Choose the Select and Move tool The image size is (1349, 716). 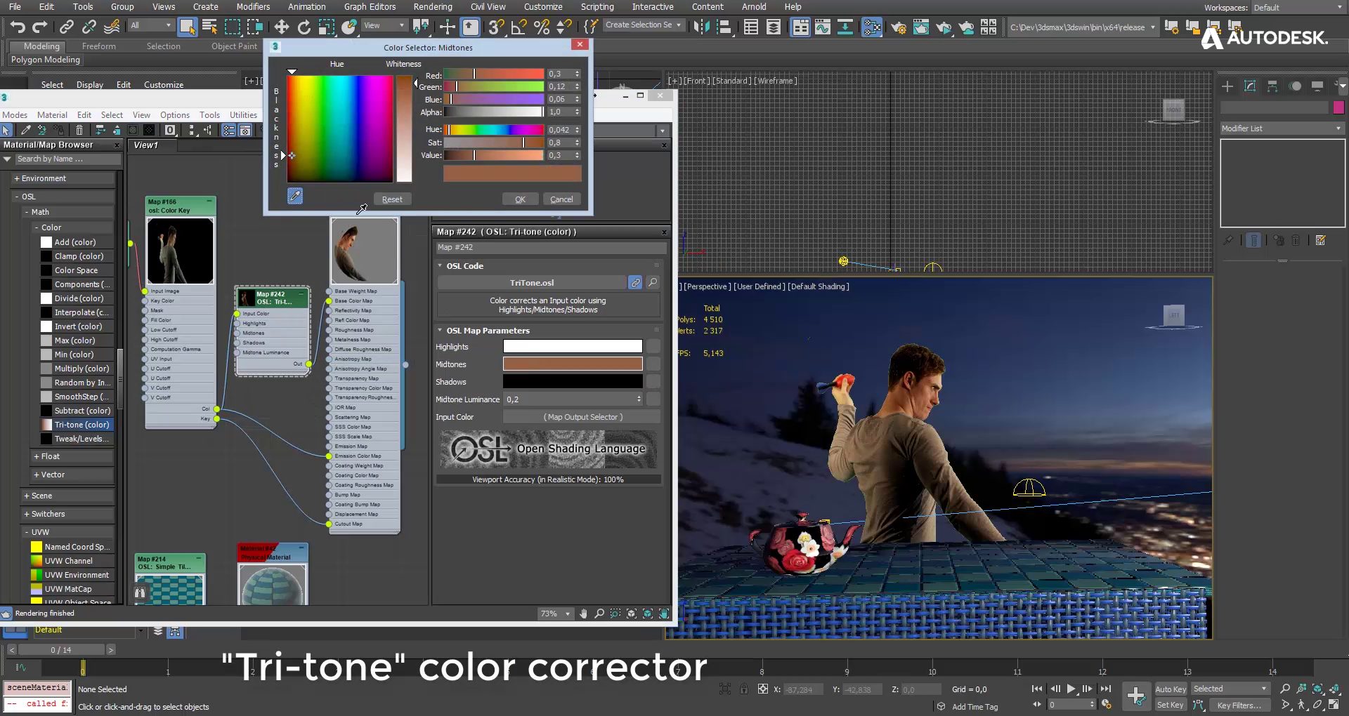coord(282,27)
